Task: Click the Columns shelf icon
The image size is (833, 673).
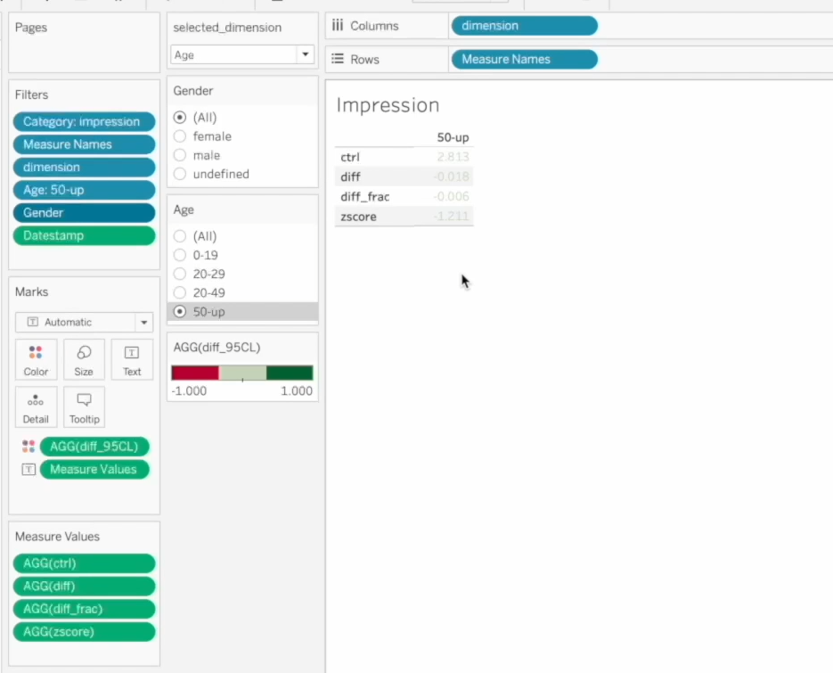Action: click(338, 26)
